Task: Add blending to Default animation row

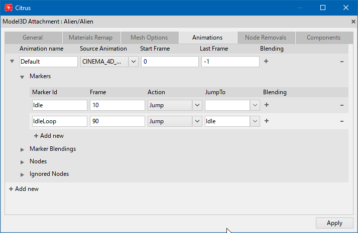Action: tap(266, 62)
